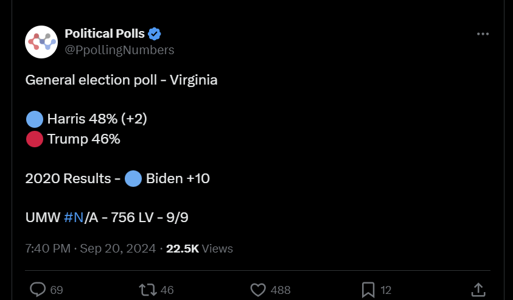The image size is (513, 300).
Task: Click the reply speech bubble icon
Action: click(38, 290)
